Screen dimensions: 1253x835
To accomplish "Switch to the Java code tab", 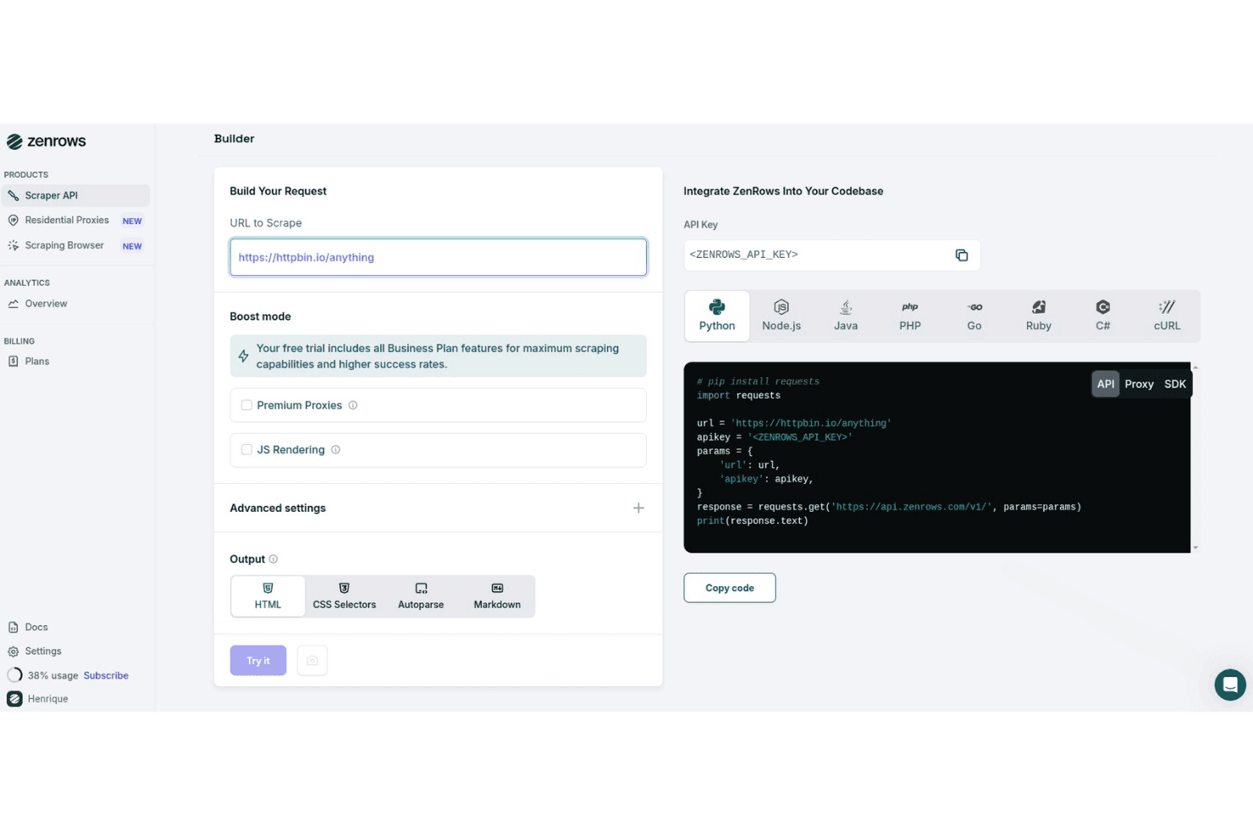I will (x=846, y=316).
